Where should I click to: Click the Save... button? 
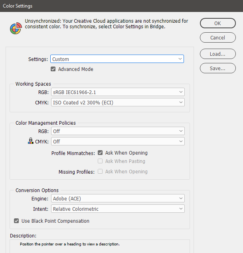[217, 69]
